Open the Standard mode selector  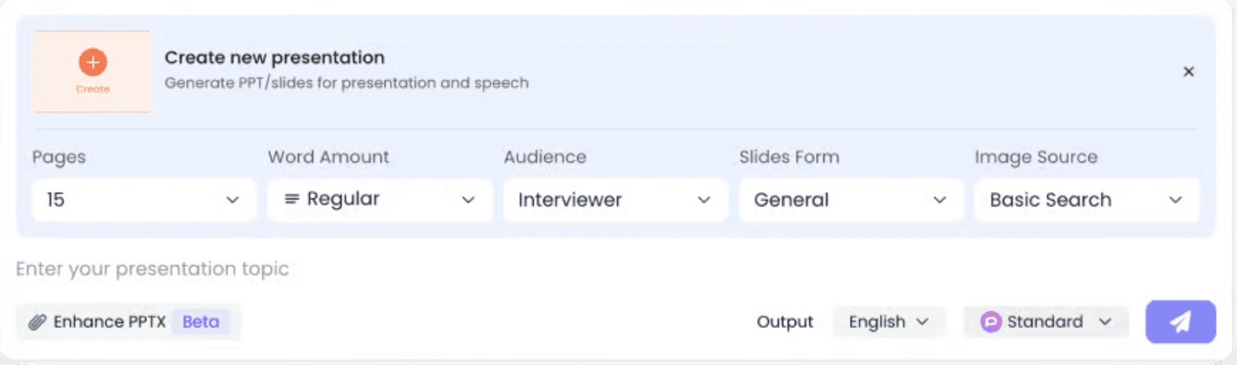1045,322
